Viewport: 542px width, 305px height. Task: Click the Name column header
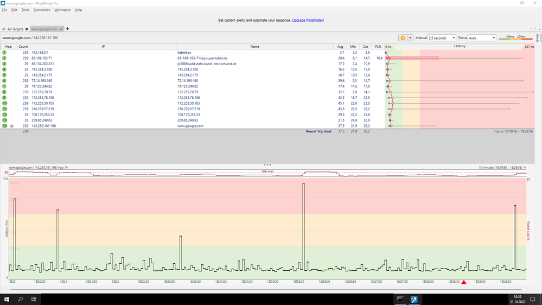[255, 47]
